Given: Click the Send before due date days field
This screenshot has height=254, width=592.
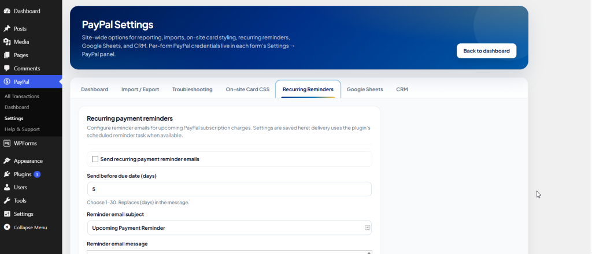Looking at the screenshot, I should click(x=229, y=189).
